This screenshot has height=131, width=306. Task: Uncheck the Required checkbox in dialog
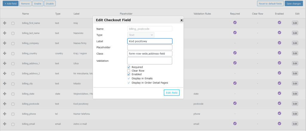[x=128, y=67]
